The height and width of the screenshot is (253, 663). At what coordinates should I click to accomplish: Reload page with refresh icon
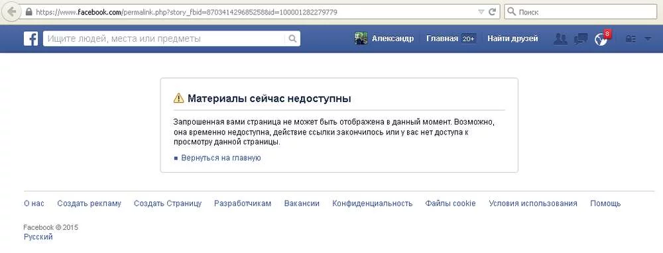tap(492, 12)
